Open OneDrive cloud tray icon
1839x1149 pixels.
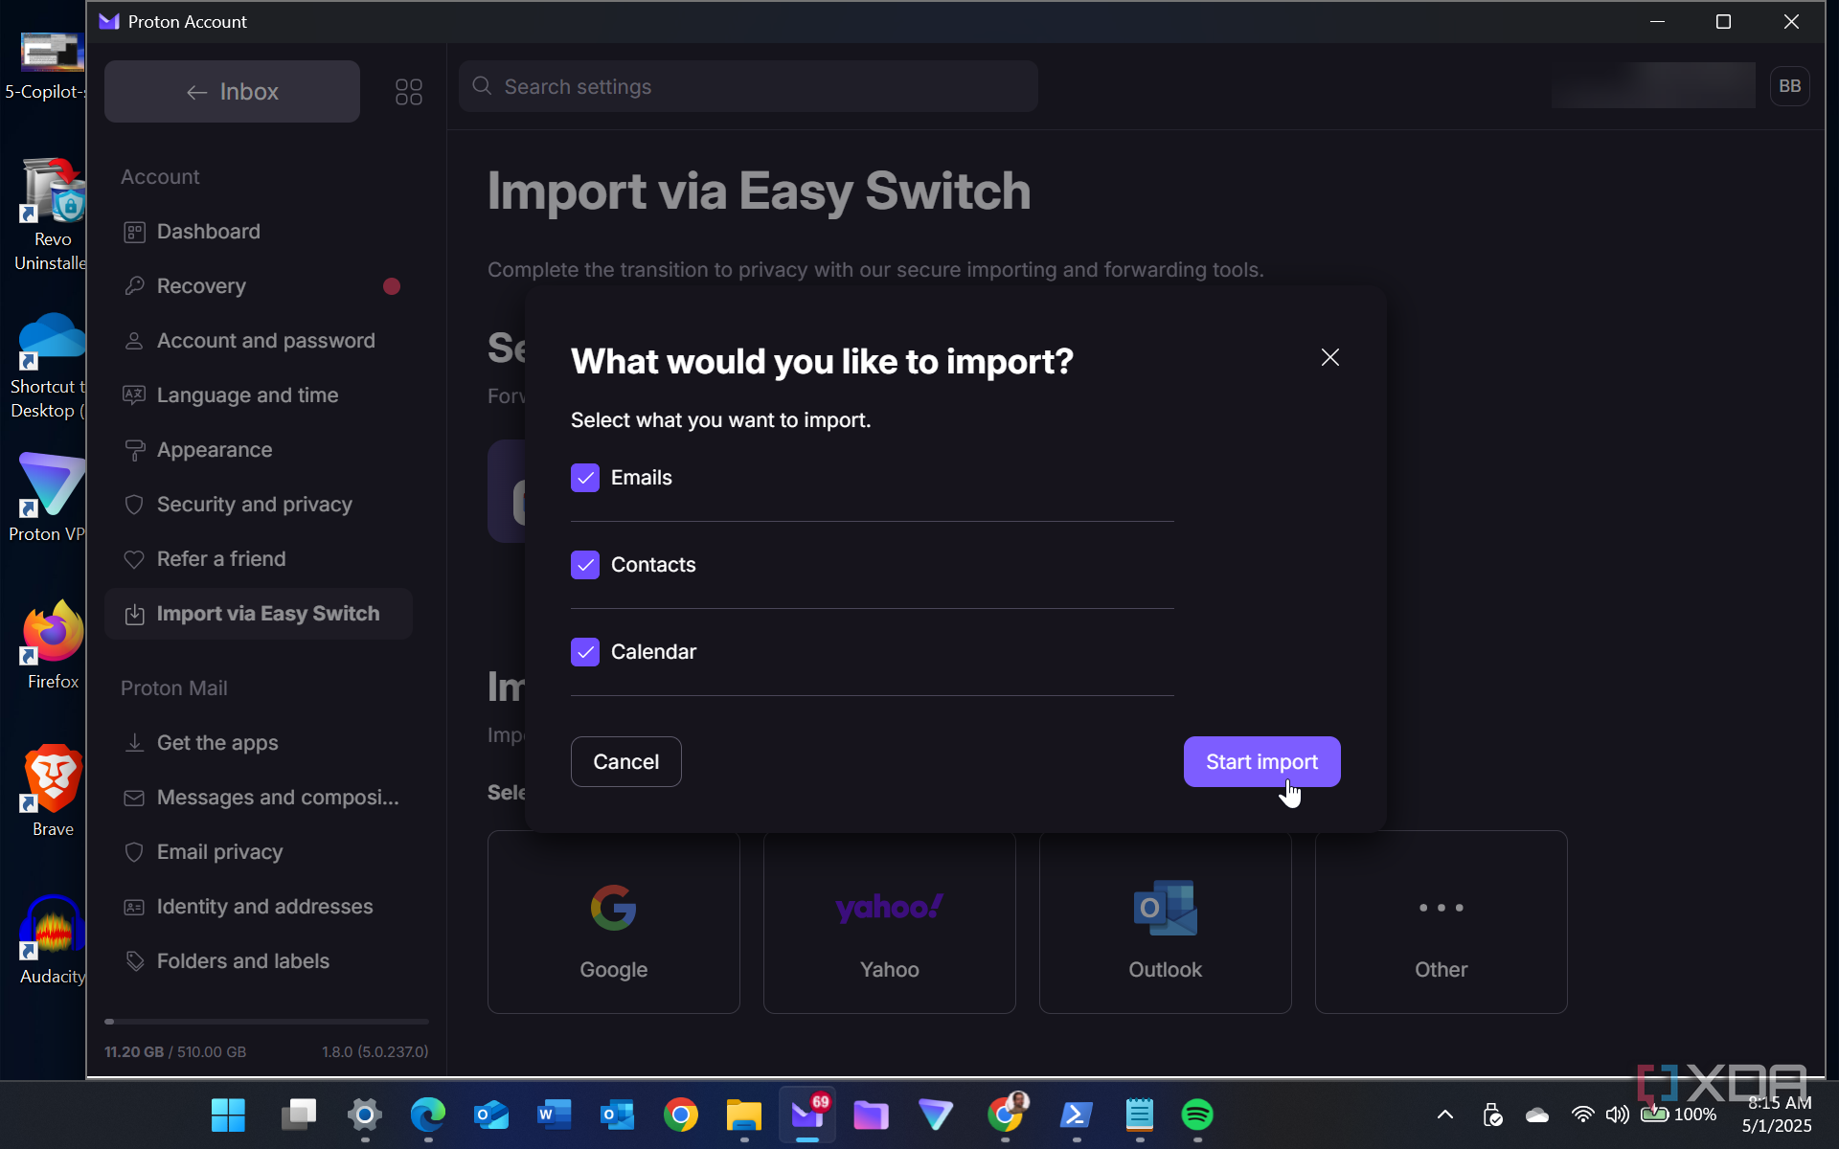click(x=1537, y=1115)
